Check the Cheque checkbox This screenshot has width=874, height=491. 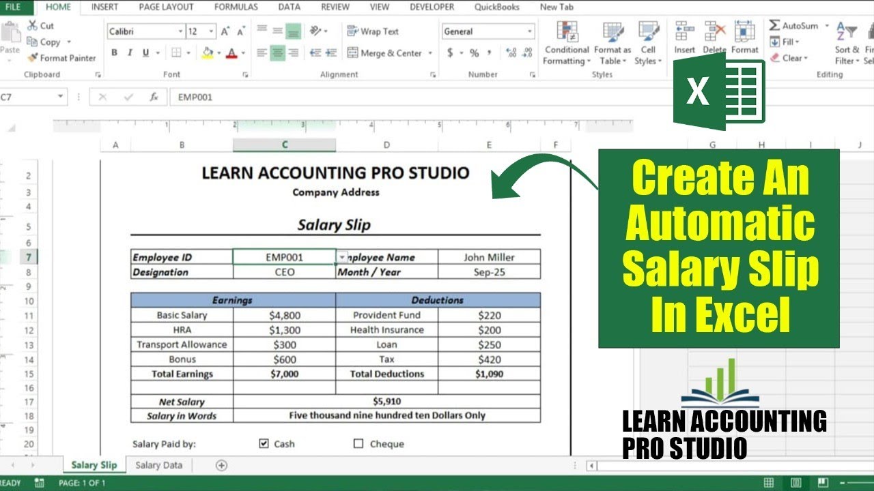(x=358, y=443)
